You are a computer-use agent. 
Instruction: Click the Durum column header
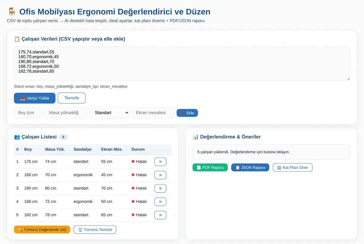pos(138,149)
